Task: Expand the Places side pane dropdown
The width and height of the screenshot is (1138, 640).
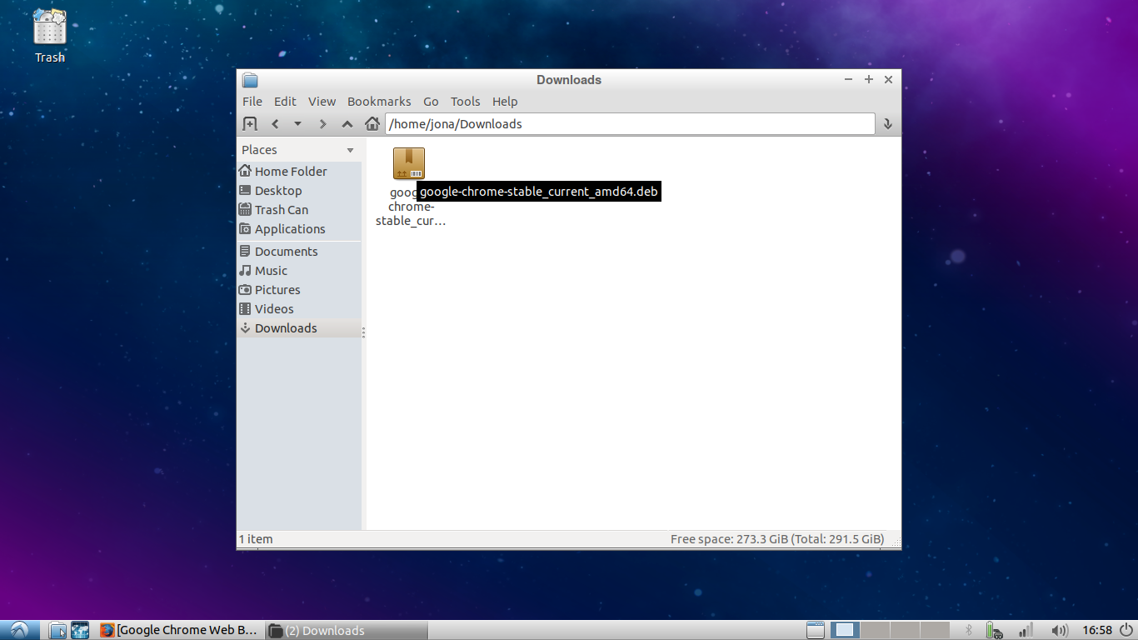Action: [x=350, y=150]
